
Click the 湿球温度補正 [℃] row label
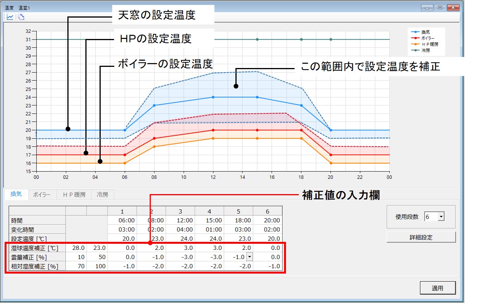click(38, 248)
